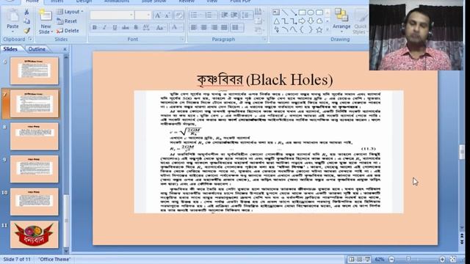The image size is (470, 264).
Task: Open the font color picker
Action: 176,28
